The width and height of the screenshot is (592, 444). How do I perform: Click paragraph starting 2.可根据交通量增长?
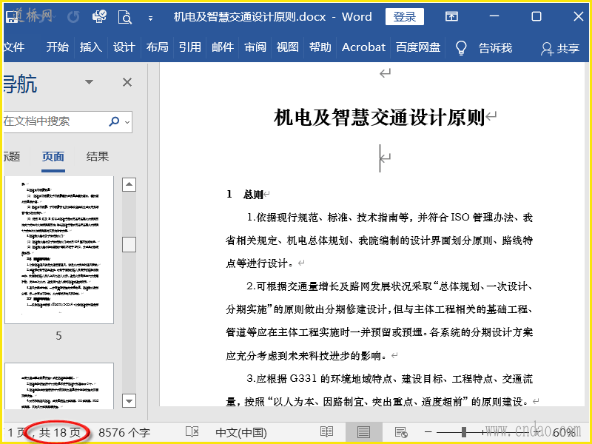379,321
